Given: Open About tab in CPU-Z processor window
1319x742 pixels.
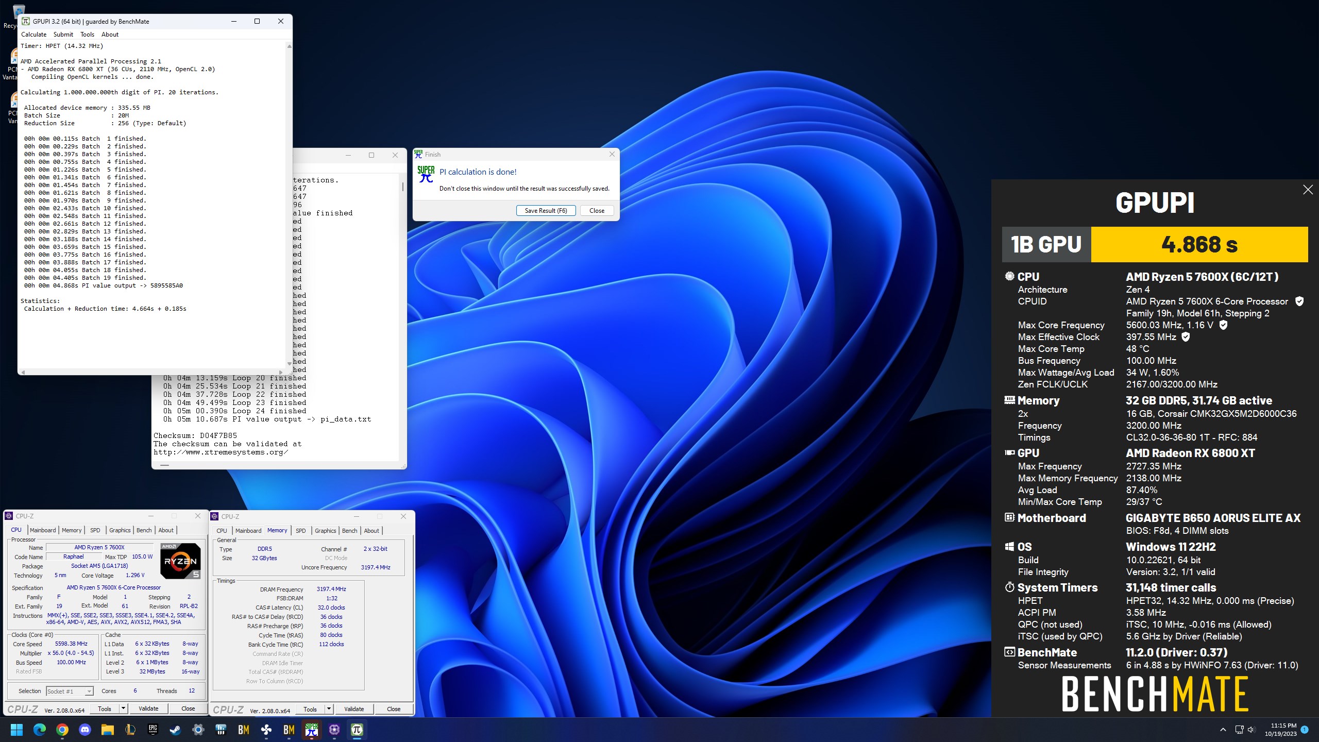Looking at the screenshot, I should pyautogui.click(x=166, y=530).
